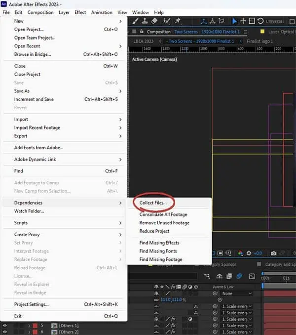
Task: Toggle checkbox right of Universal label
Action: pyautogui.click(x=292, y=21)
